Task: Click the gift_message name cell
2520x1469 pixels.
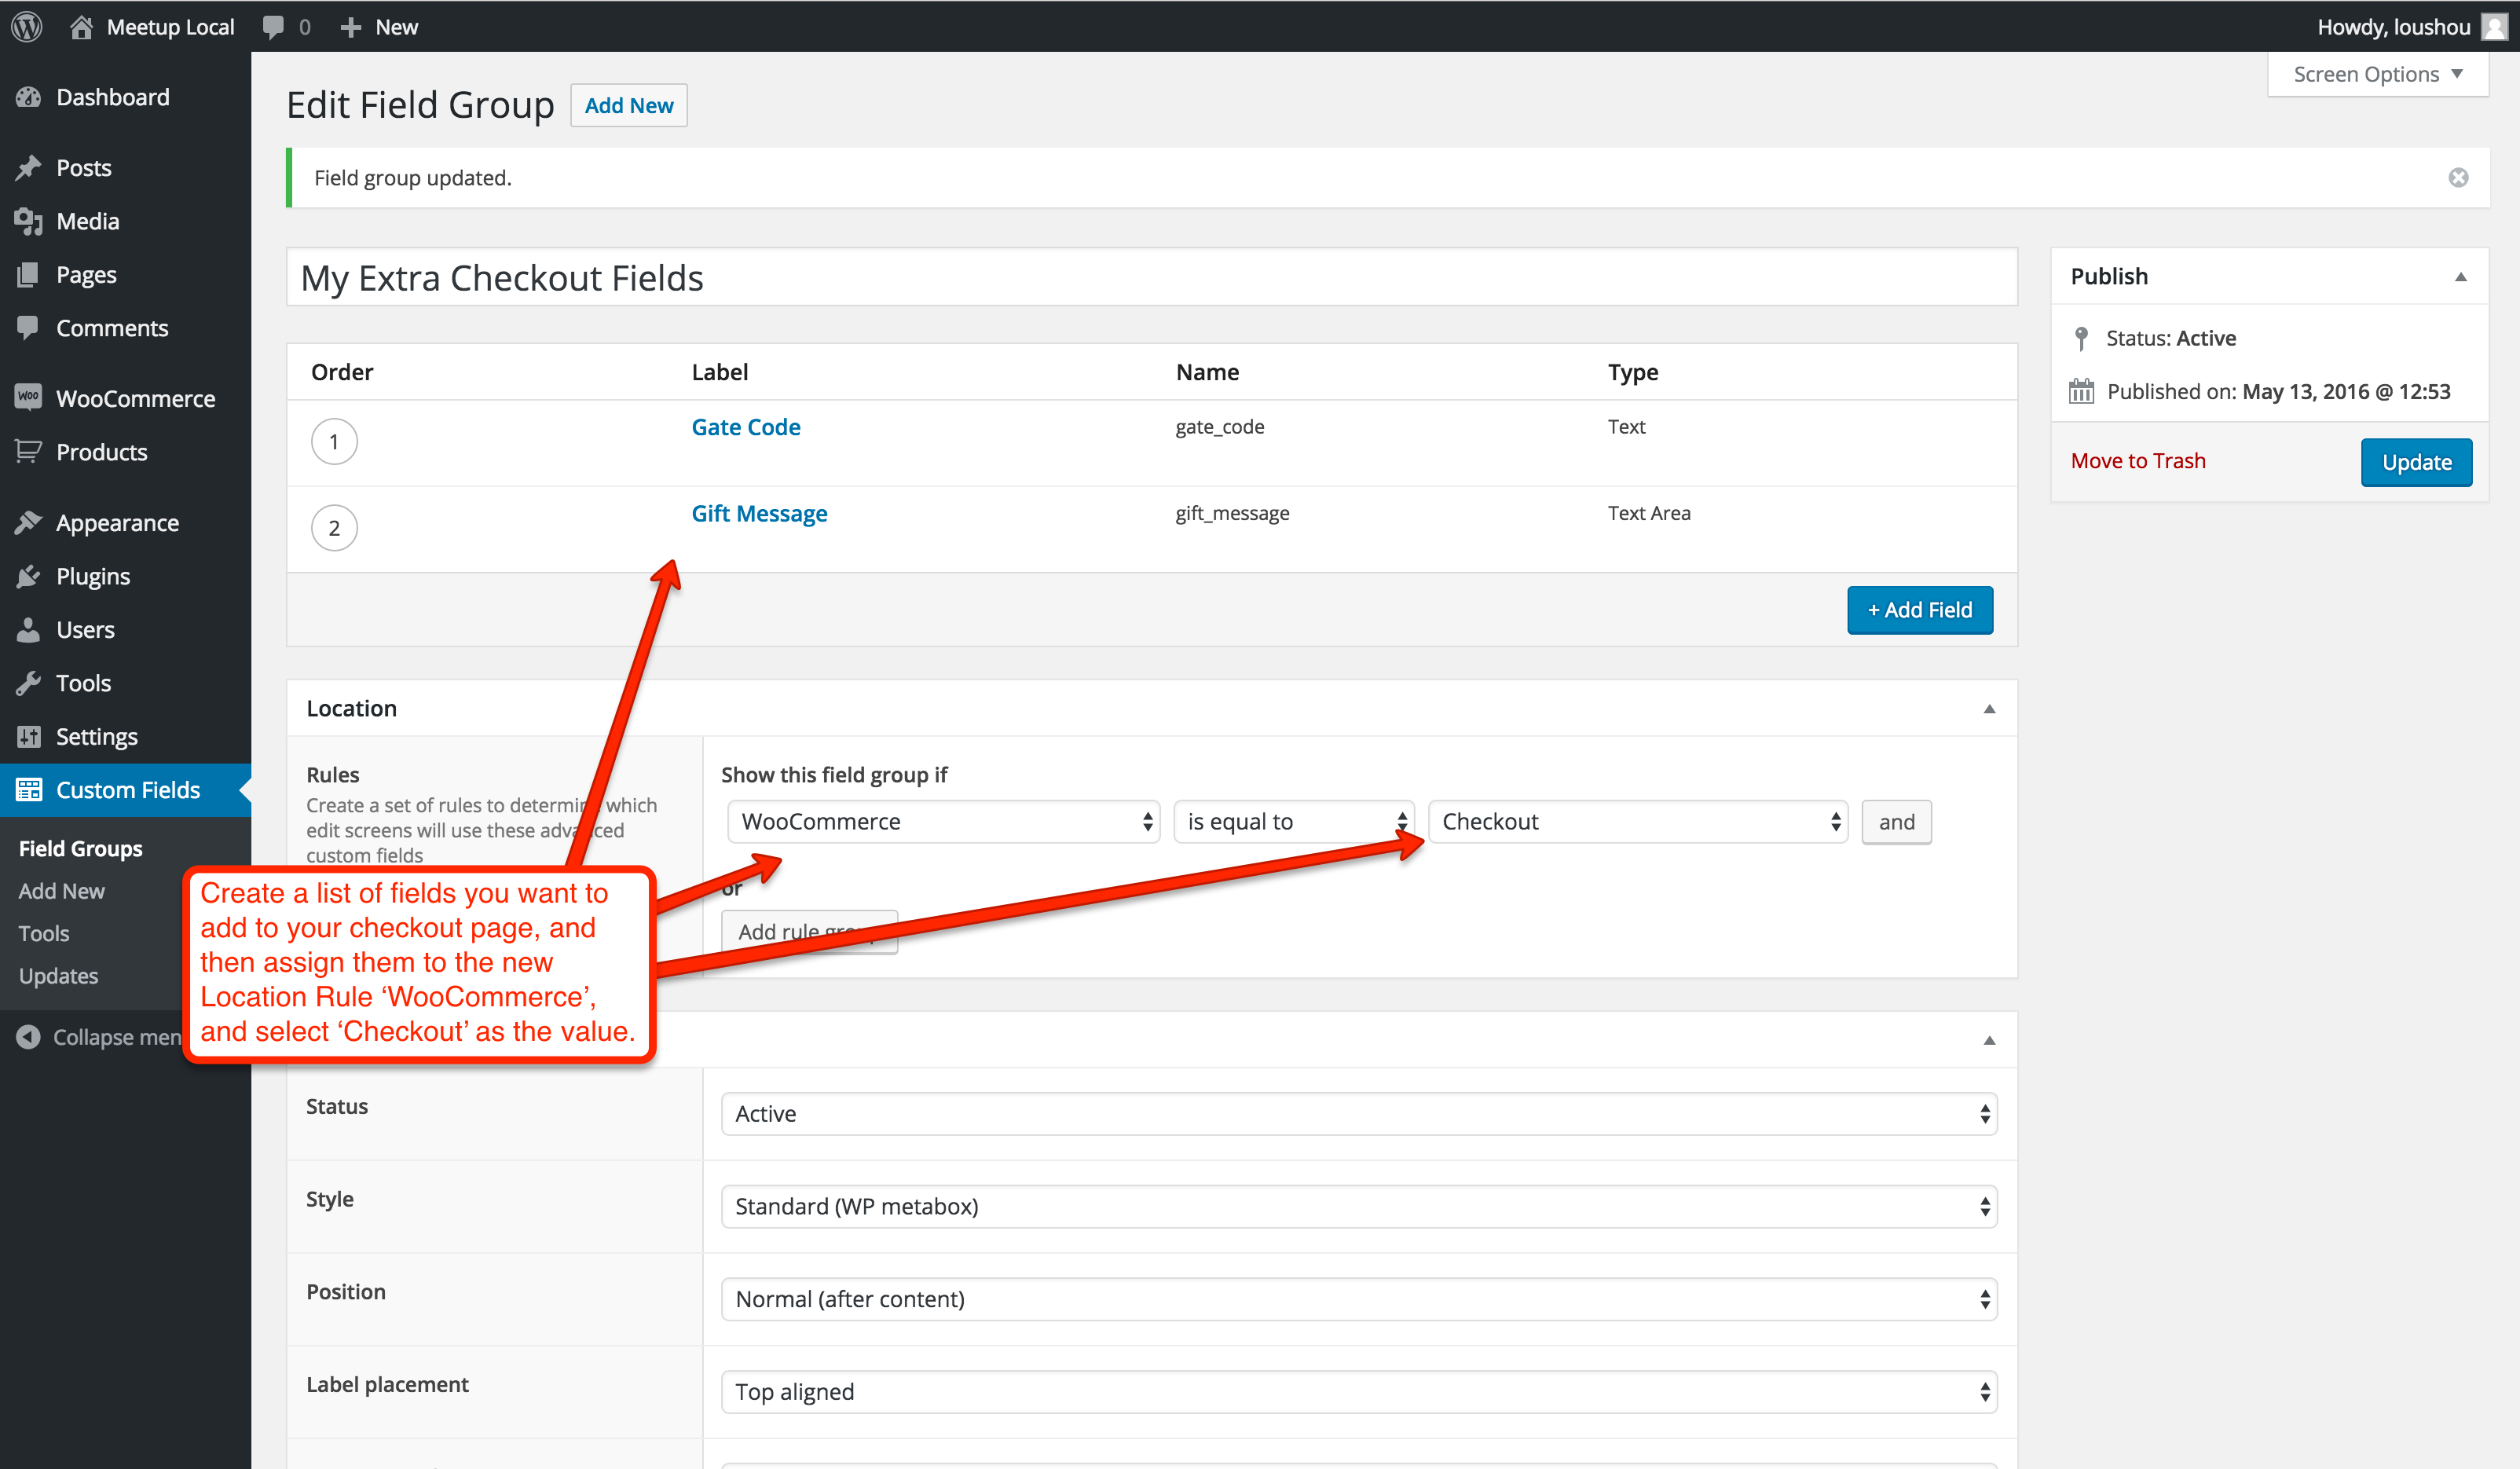Action: tap(1232, 513)
